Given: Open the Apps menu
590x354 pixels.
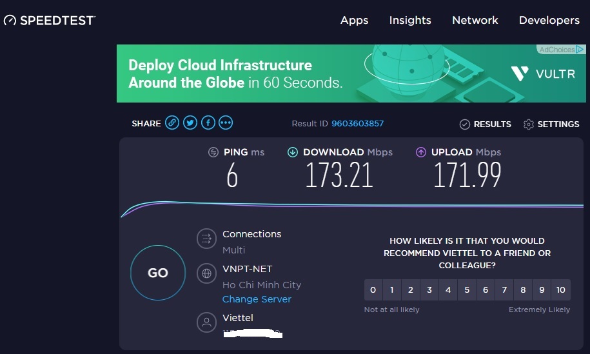Looking at the screenshot, I should [354, 20].
